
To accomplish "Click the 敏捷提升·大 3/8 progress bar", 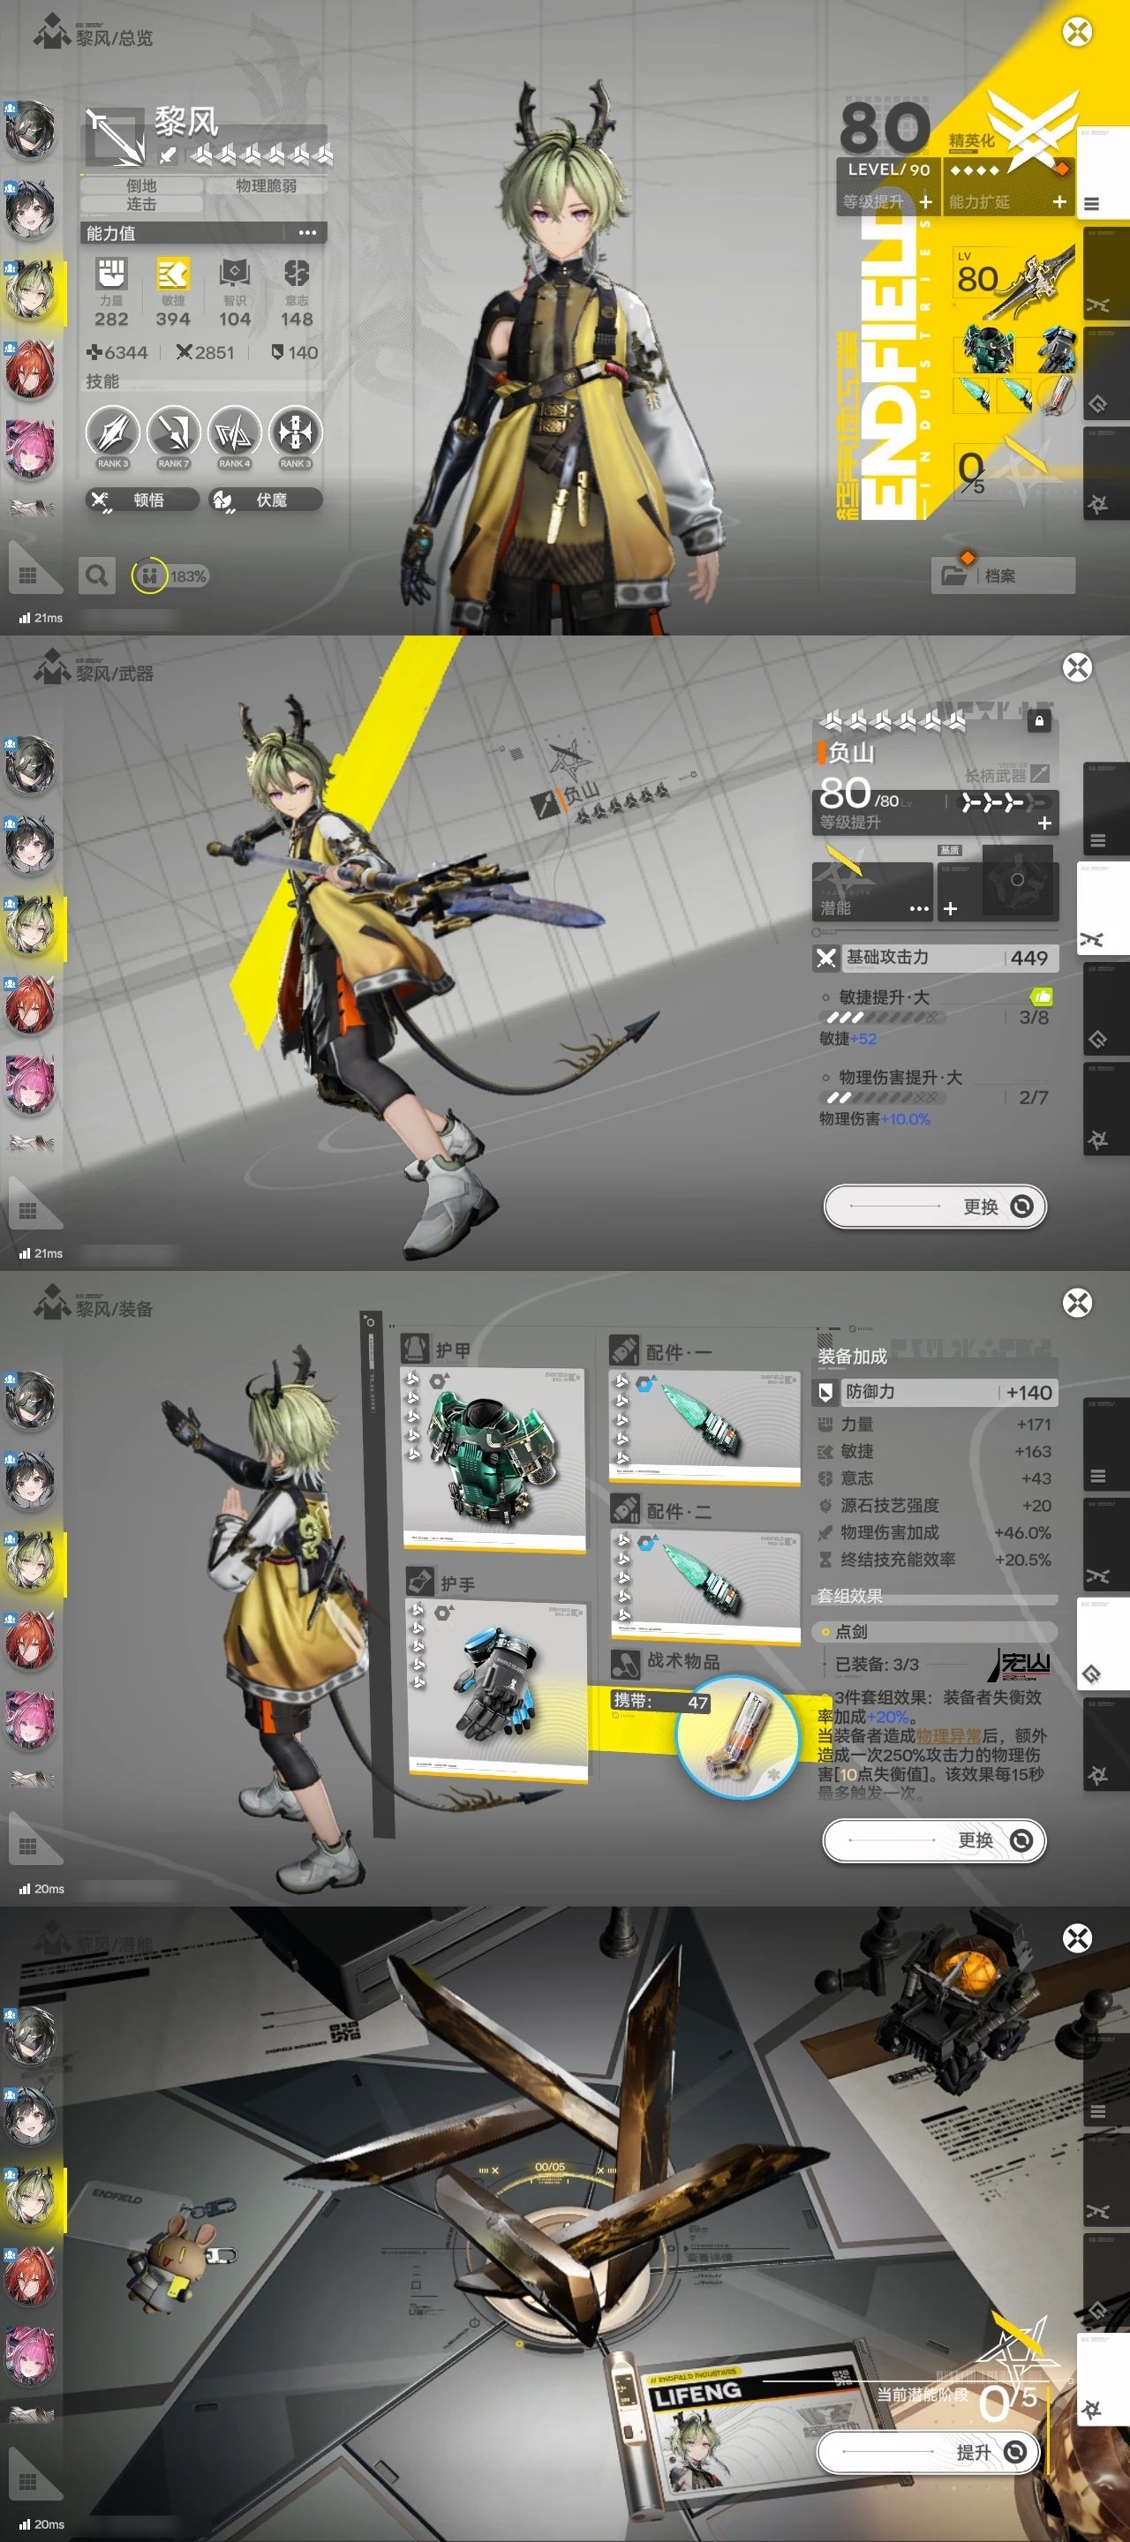I will coord(884,1018).
